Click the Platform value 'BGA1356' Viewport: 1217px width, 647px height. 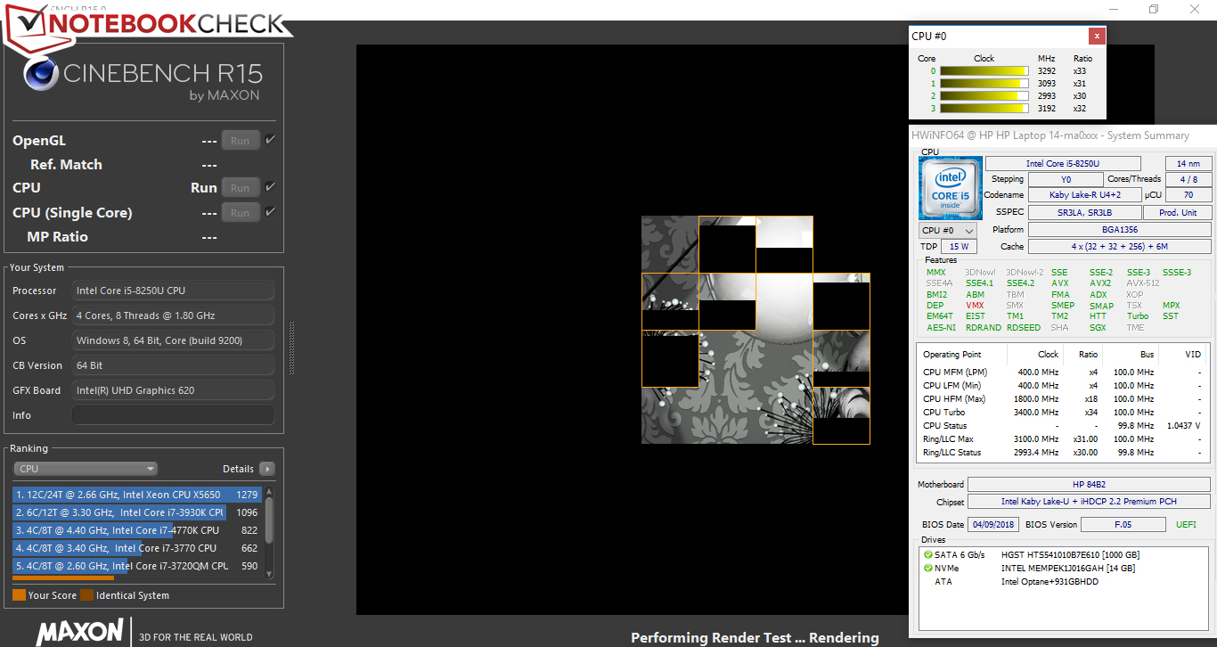pos(1120,230)
